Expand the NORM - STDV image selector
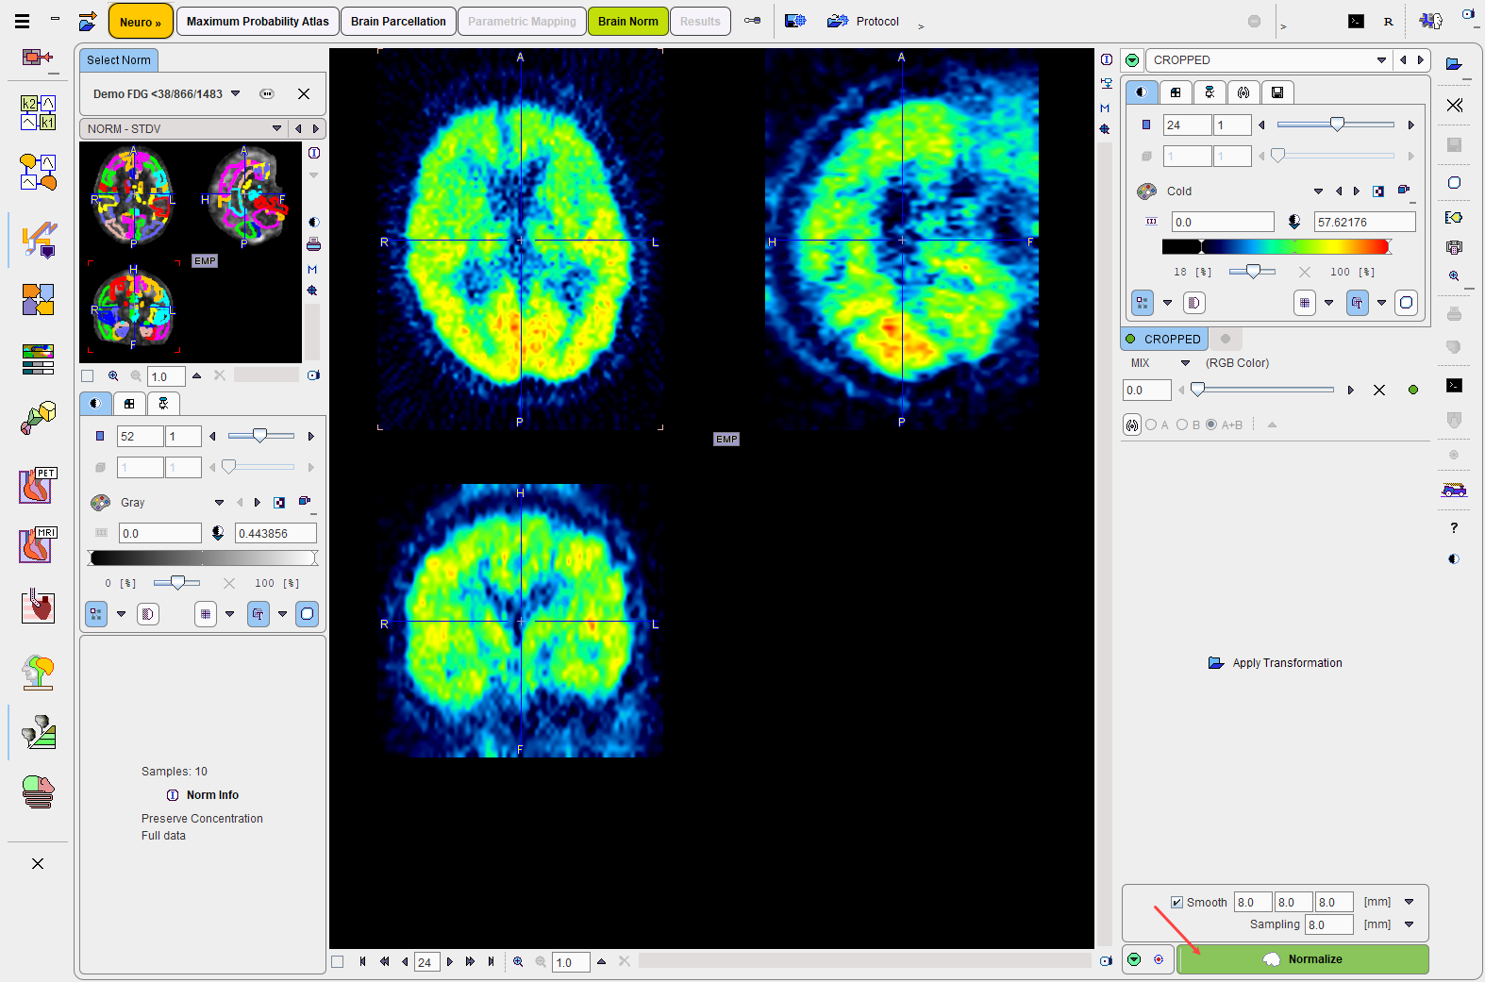This screenshot has height=982, width=1485. (x=276, y=128)
